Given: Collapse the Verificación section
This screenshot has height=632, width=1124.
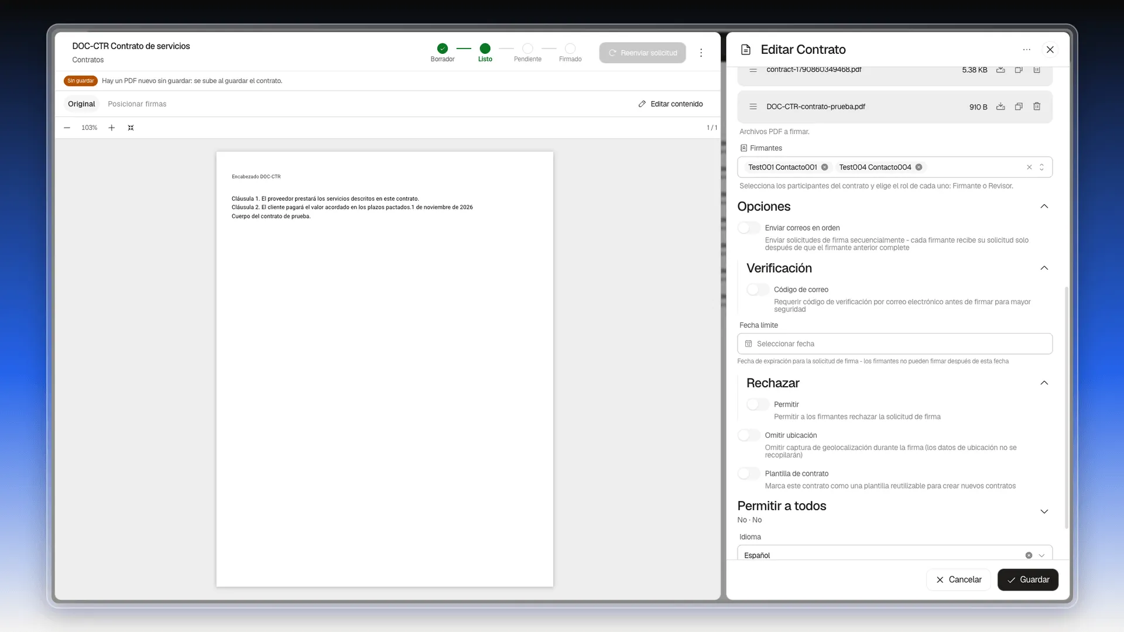Looking at the screenshot, I should tap(1044, 268).
